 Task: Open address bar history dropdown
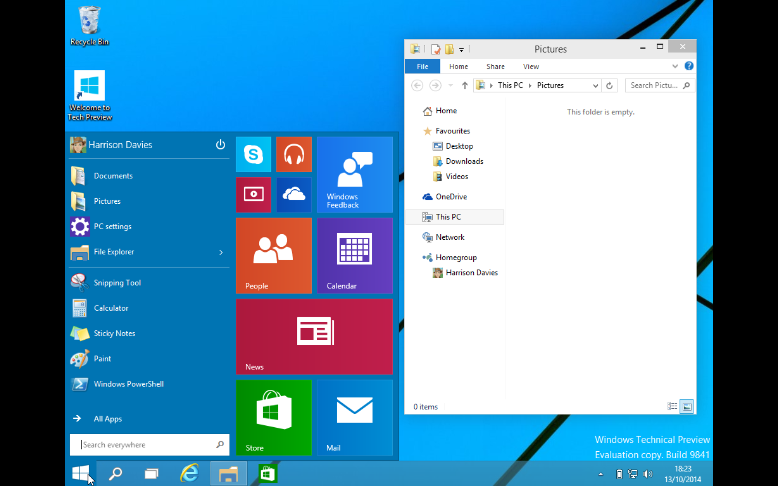pyautogui.click(x=596, y=86)
